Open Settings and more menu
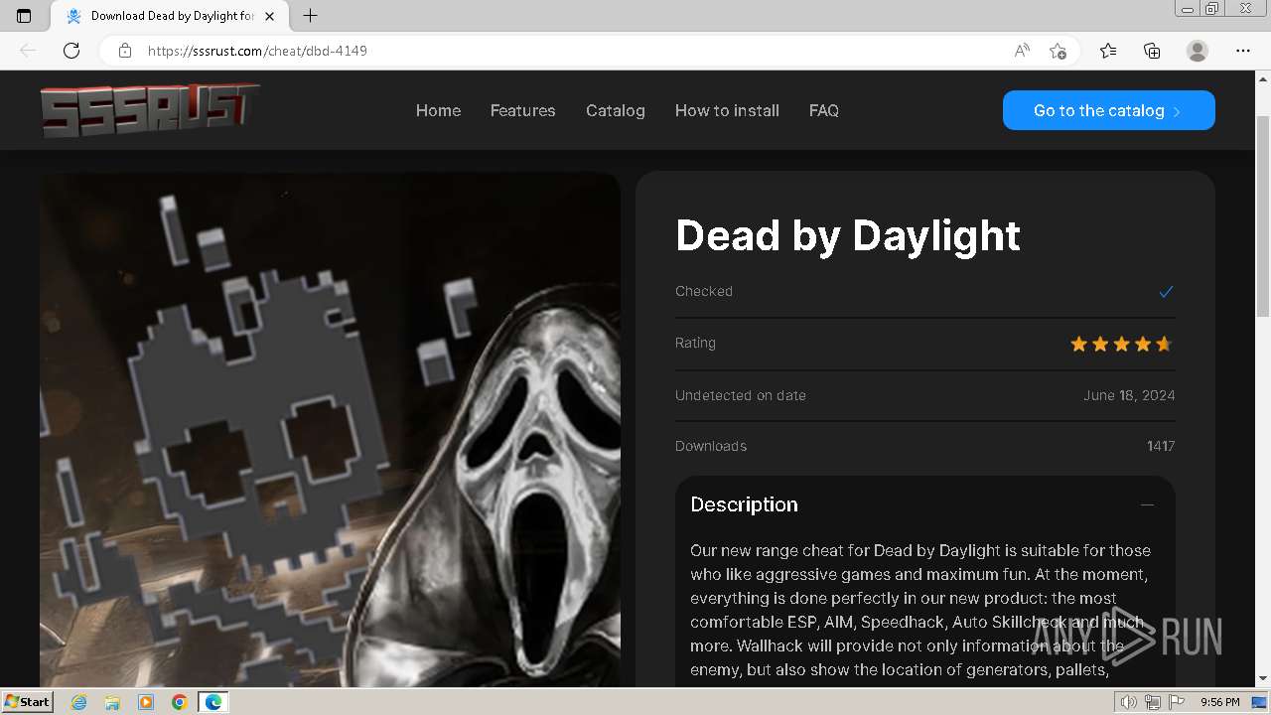 1243,51
